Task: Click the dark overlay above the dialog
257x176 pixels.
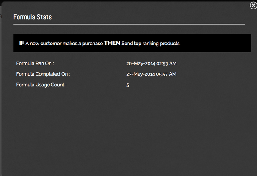Action: tap(128, 1)
